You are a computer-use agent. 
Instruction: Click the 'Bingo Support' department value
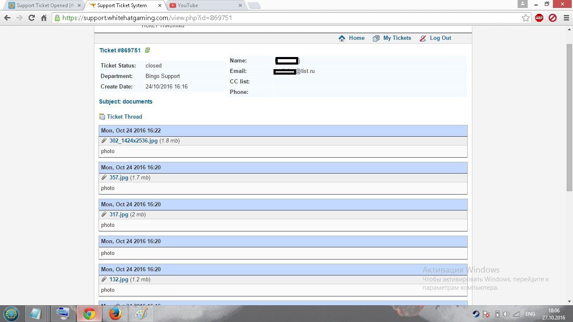pyautogui.click(x=163, y=76)
